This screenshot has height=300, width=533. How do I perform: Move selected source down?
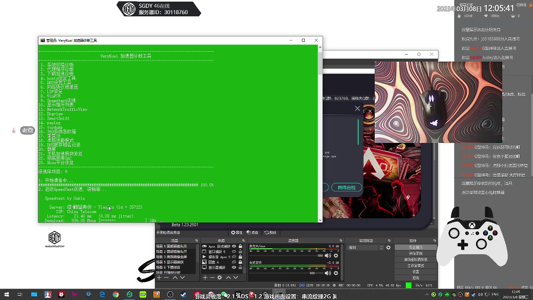tap(236, 277)
